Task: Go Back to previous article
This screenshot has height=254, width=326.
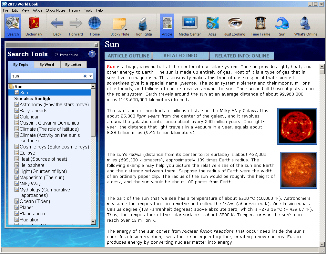Action: point(57,26)
